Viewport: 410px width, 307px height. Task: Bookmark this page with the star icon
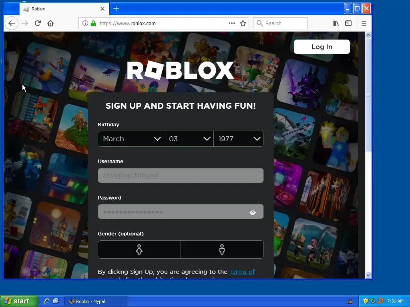pos(243,23)
